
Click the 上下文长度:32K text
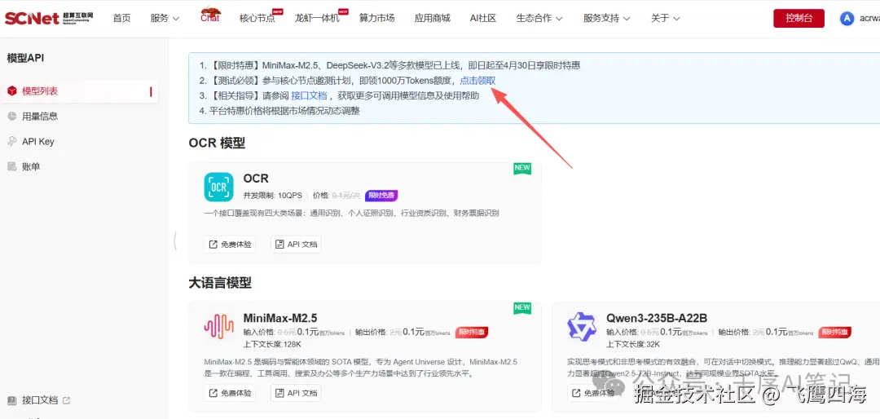tap(633, 344)
